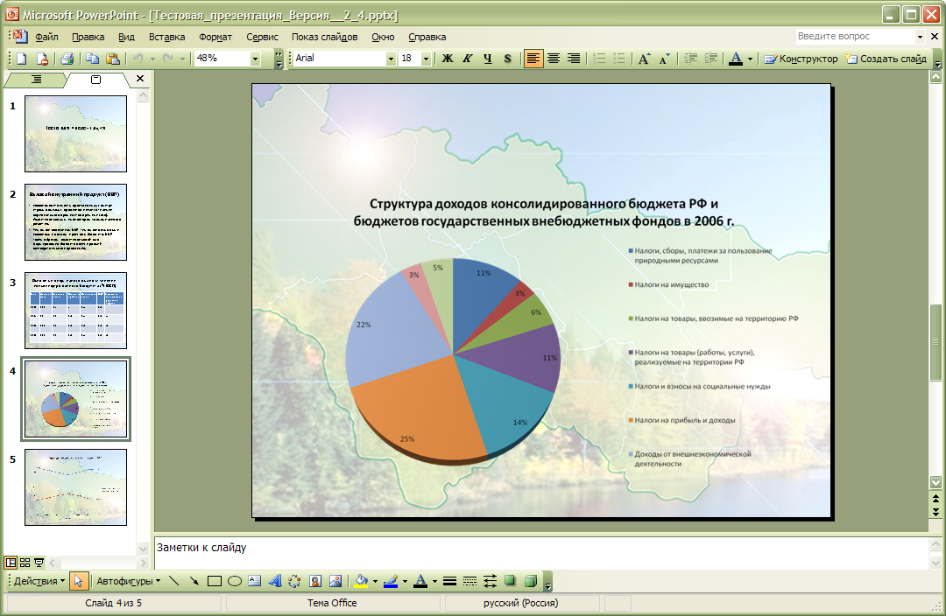Open Undo history dropdown arrow
Image resolution: width=946 pixels, height=616 pixels.
pos(152,59)
